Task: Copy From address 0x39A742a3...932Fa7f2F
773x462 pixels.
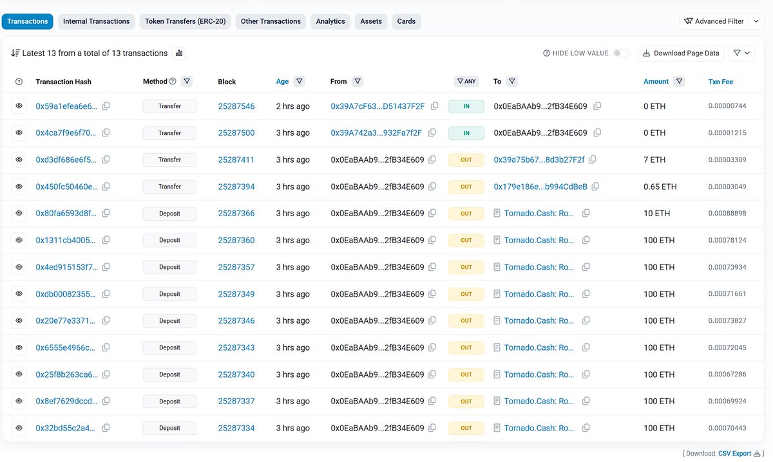Action: tap(432, 133)
